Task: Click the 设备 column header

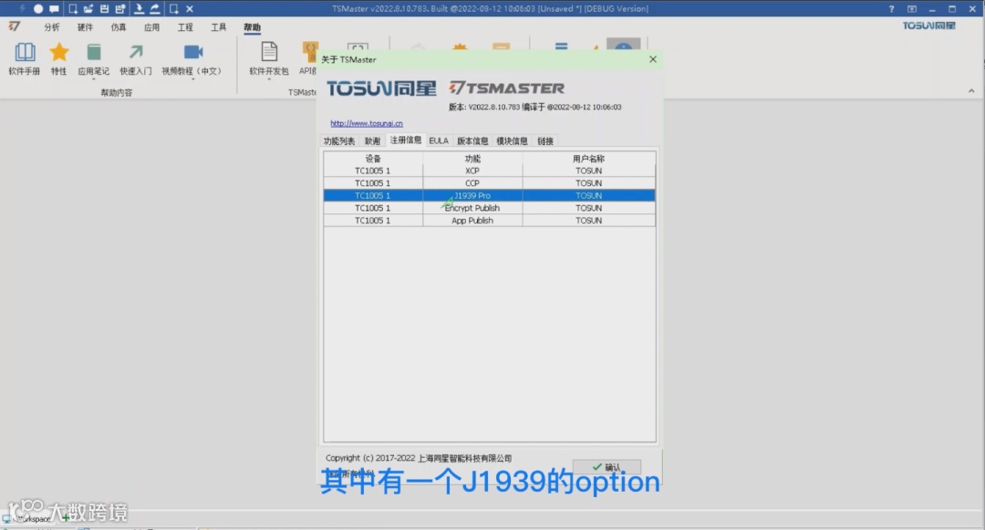Action: pyautogui.click(x=373, y=158)
